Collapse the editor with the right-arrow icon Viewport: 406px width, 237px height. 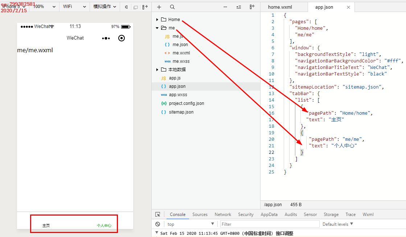(145, 7)
